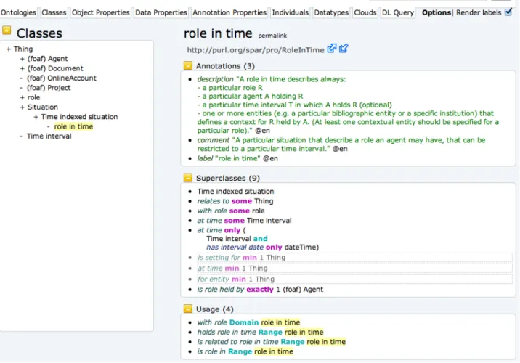Open the Clouds tab

[x=365, y=12]
